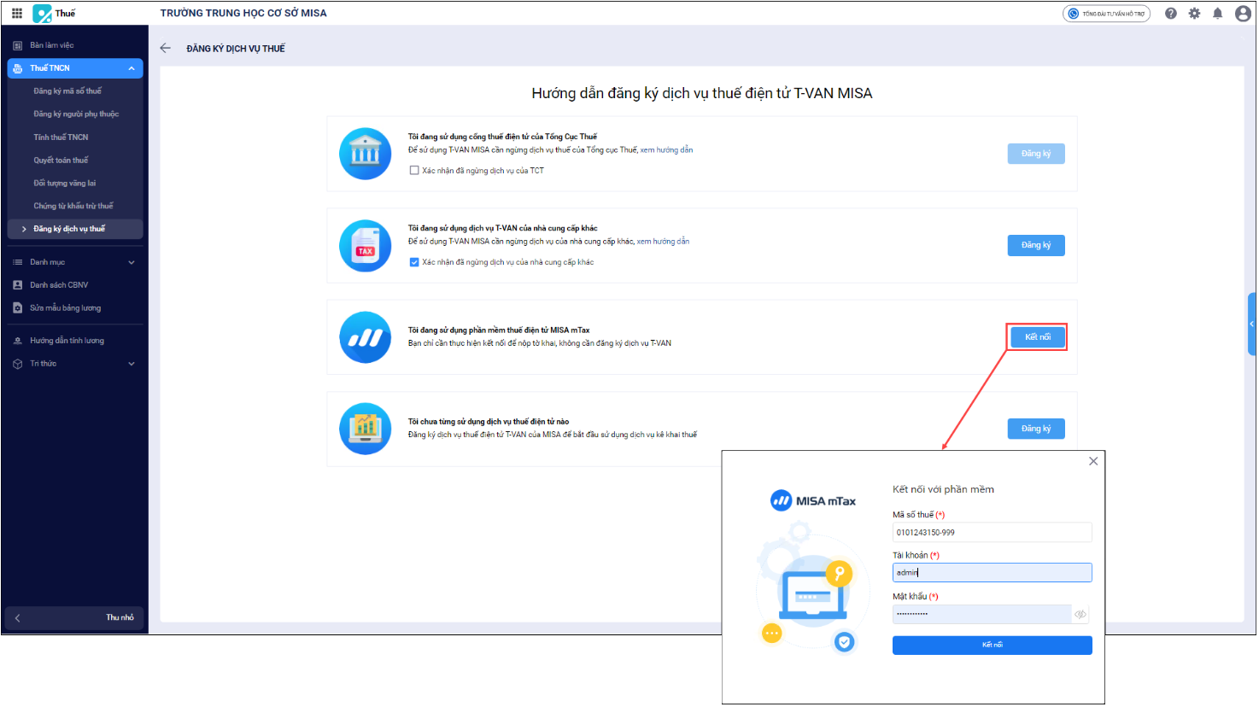Open Chứng từ khấu trừ thuế menu item

click(x=73, y=206)
